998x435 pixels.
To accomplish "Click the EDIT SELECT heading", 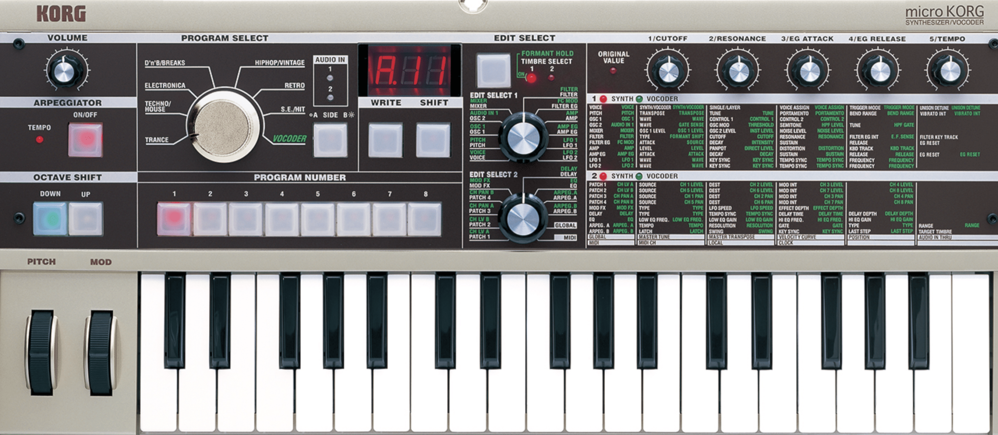I will (524, 38).
